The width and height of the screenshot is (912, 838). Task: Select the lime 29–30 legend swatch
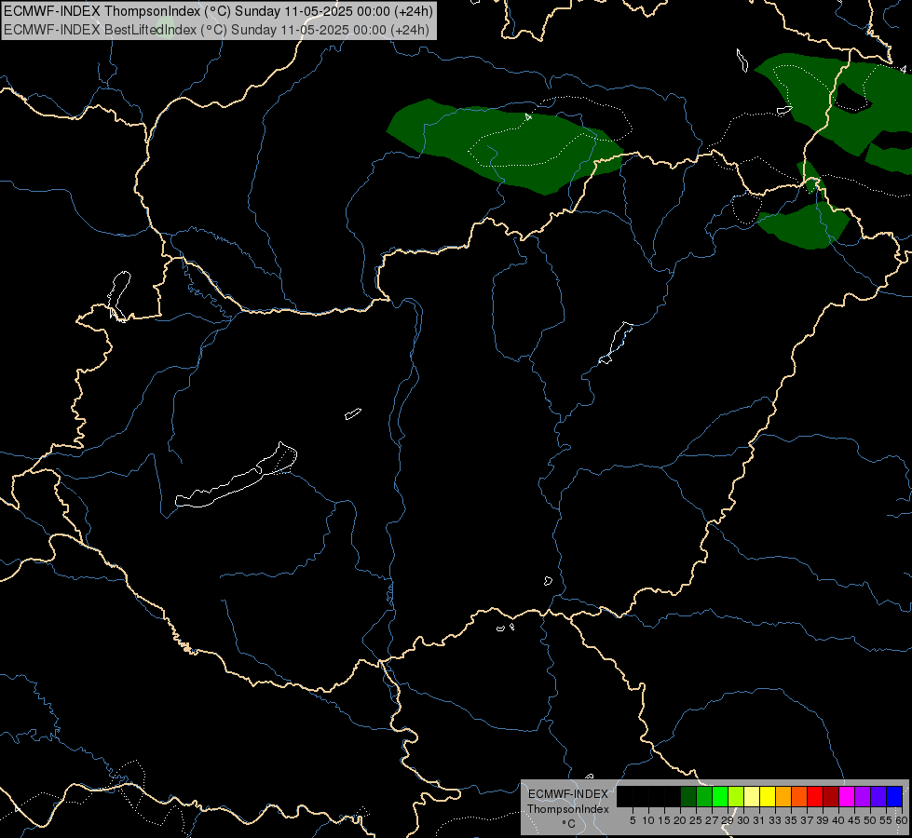coord(736,796)
